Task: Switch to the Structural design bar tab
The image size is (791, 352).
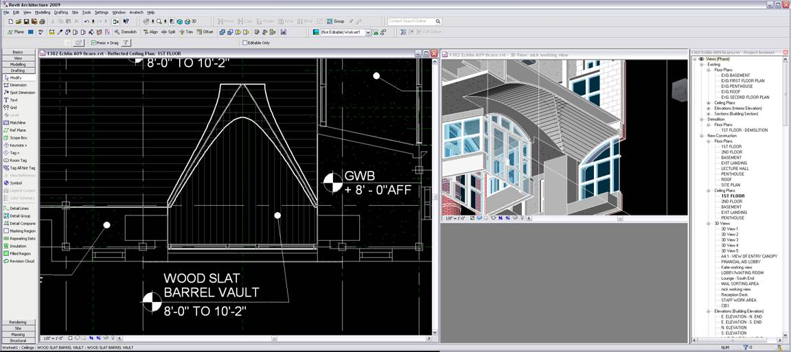Action: [x=18, y=340]
